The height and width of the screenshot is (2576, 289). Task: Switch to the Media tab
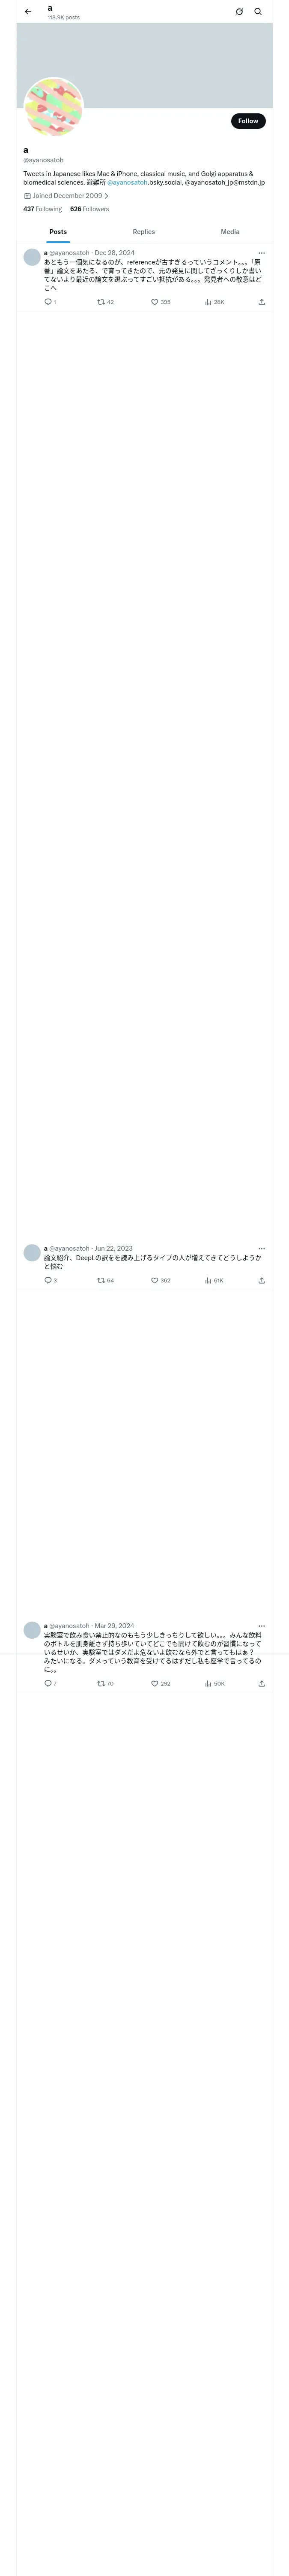[x=230, y=231]
